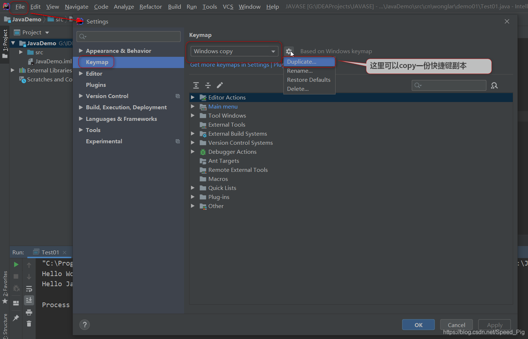Open the Refactor menu
This screenshot has width=528, height=339.
tap(151, 7)
